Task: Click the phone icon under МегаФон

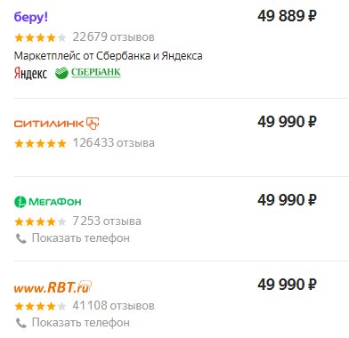Action: tap(21, 238)
